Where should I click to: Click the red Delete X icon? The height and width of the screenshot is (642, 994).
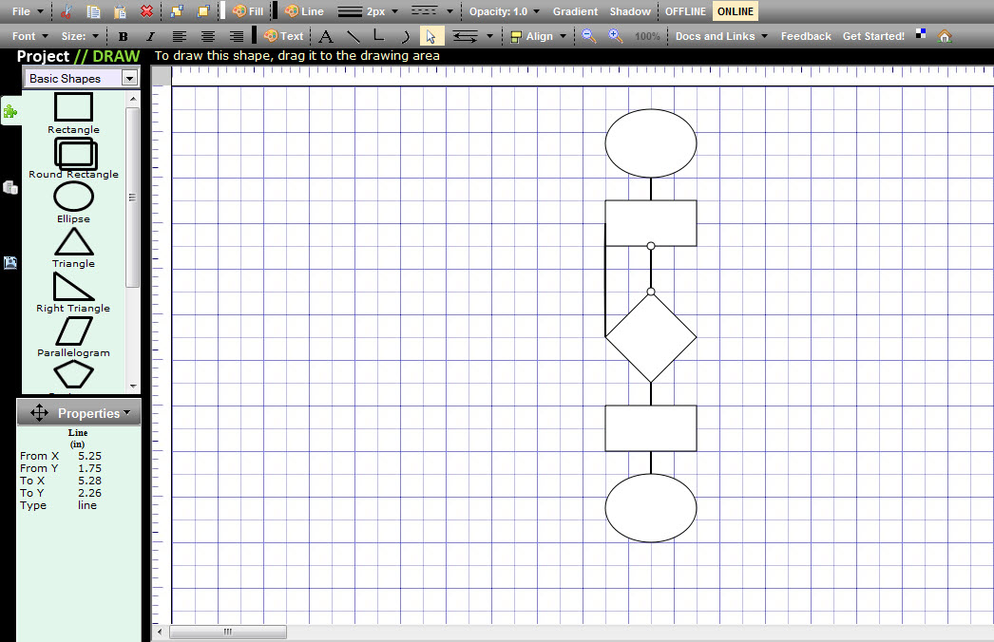146,11
